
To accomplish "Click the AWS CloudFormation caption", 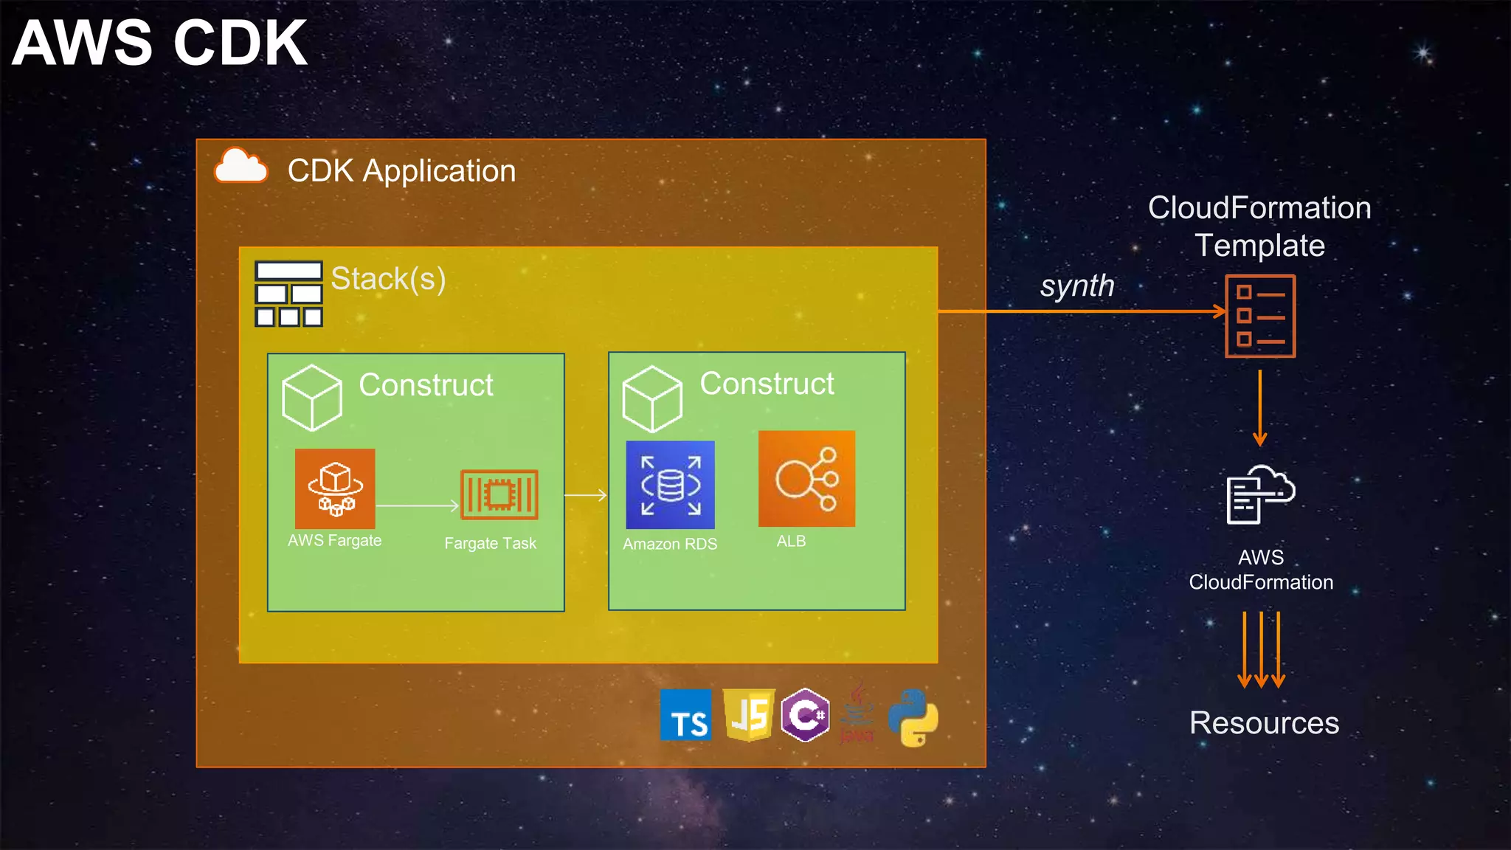I will (x=1261, y=570).
